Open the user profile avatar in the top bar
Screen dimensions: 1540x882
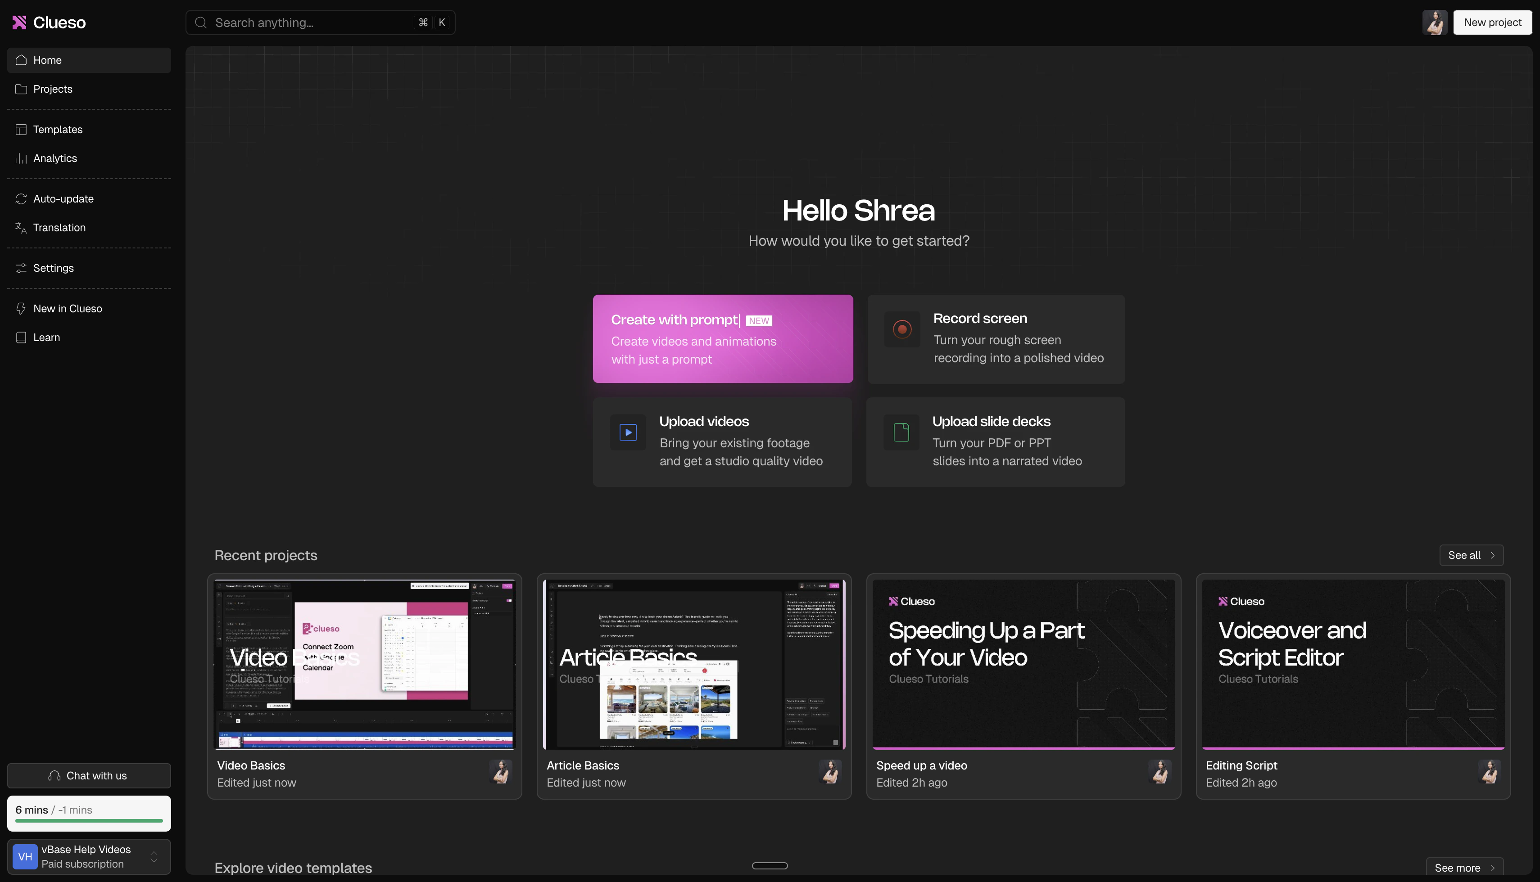(1435, 22)
